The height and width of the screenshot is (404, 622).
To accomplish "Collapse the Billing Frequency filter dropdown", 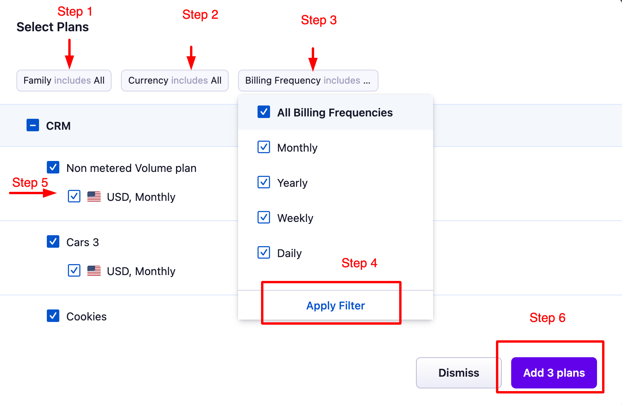I will (x=307, y=80).
